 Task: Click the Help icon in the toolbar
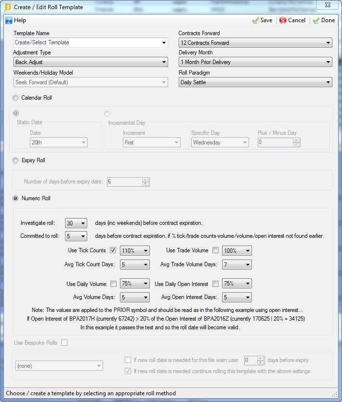[9, 20]
